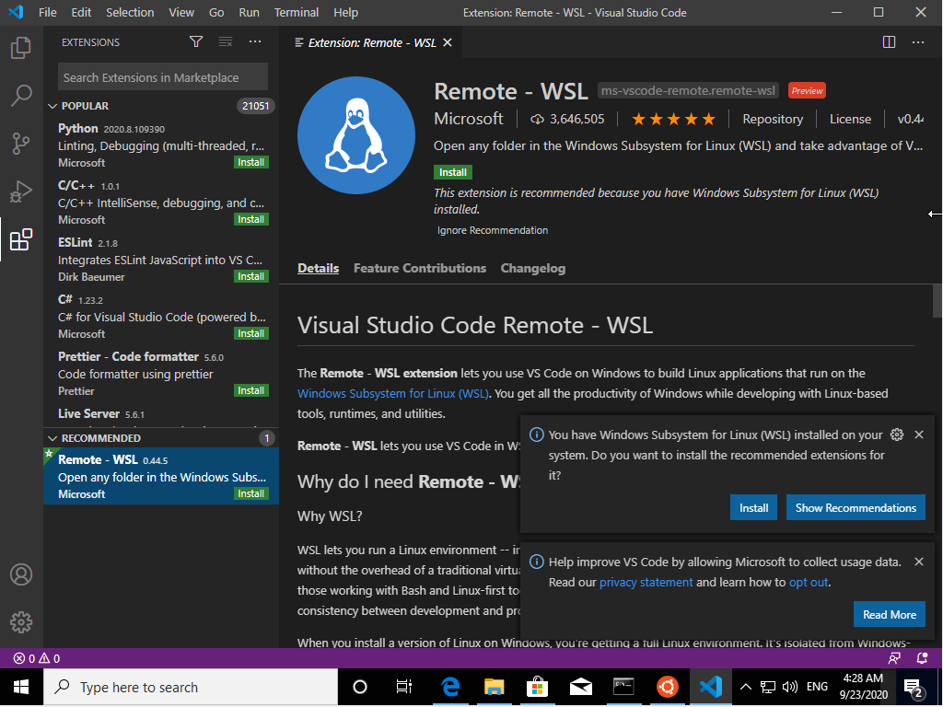Image resolution: width=943 pixels, height=707 pixels.
Task: Click the Search Extensions in Marketplace field
Action: (x=163, y=77)
